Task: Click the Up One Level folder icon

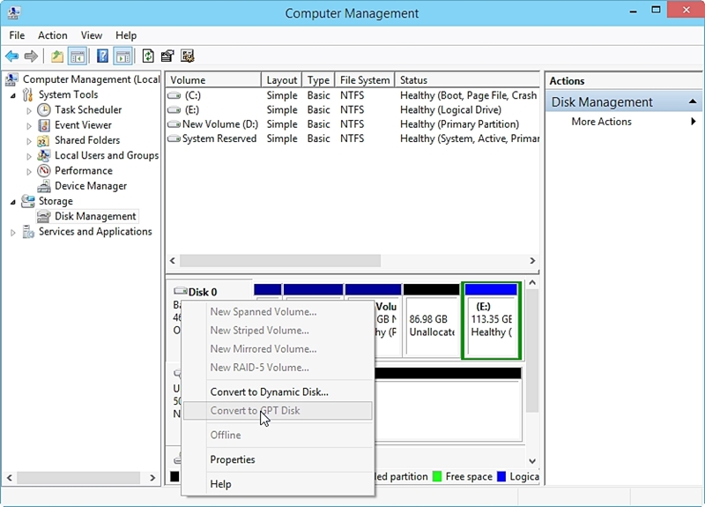Action: 57,56
